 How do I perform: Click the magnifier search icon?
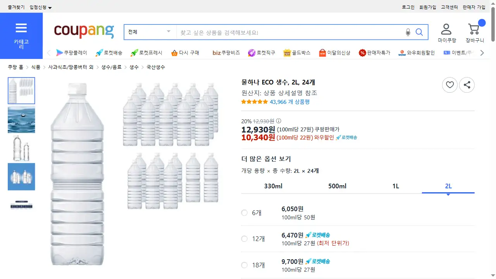point(419,32)
